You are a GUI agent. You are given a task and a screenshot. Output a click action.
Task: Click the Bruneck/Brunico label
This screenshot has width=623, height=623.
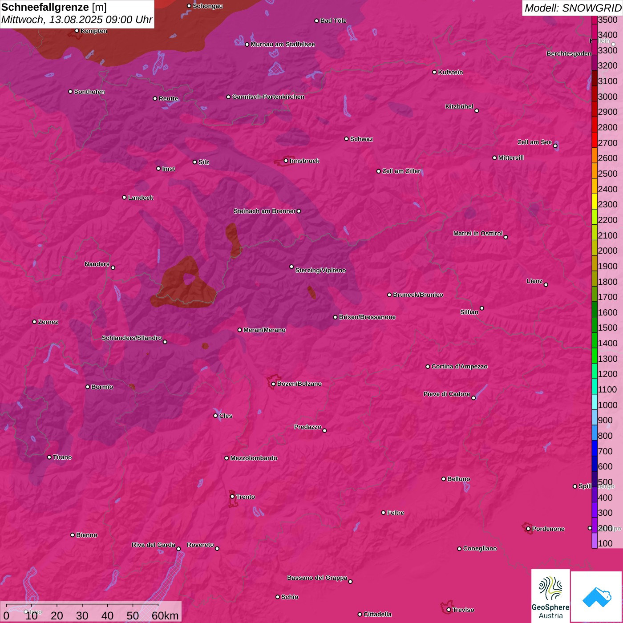[418, 295]
